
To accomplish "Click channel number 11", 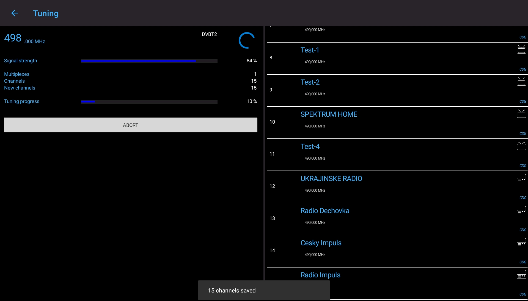I will click(272, 154).
